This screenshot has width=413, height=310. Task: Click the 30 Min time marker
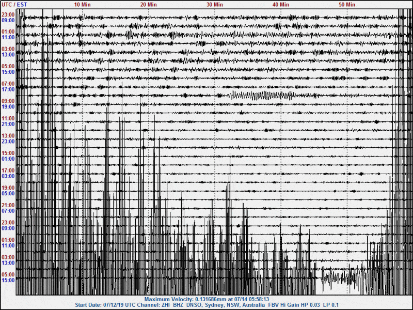click(215, 4)
